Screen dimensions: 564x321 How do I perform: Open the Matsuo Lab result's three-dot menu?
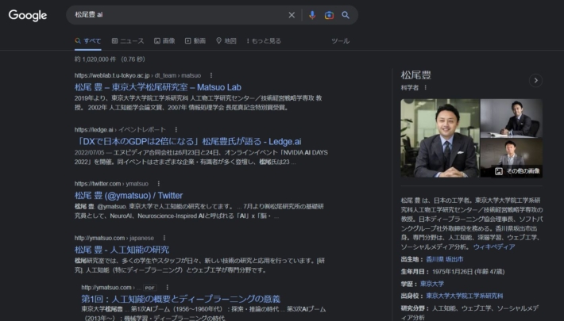(211, 75)
